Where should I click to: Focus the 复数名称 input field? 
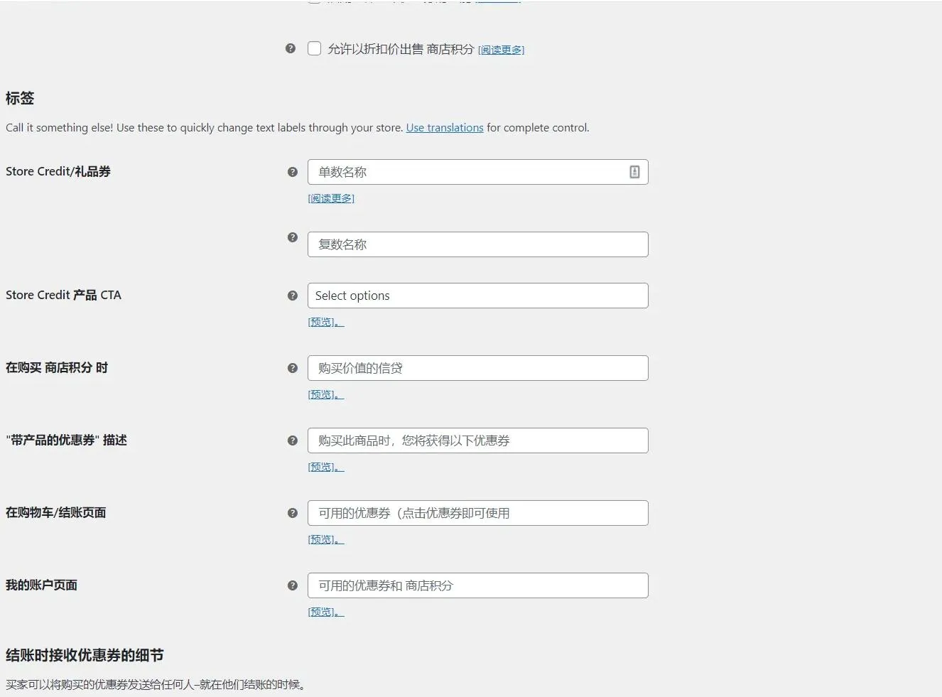477,244
